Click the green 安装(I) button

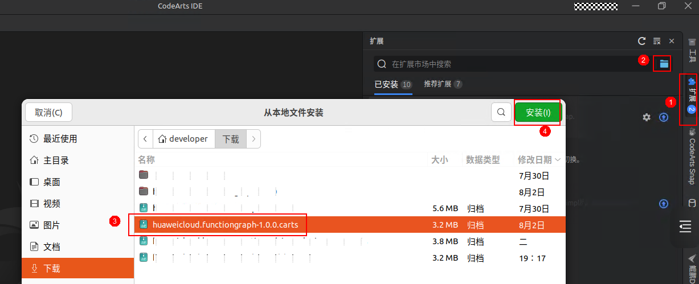tap(538, 112)
